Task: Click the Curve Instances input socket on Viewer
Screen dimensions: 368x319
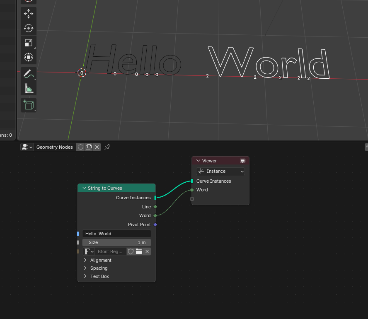Action: click(192, 181)
